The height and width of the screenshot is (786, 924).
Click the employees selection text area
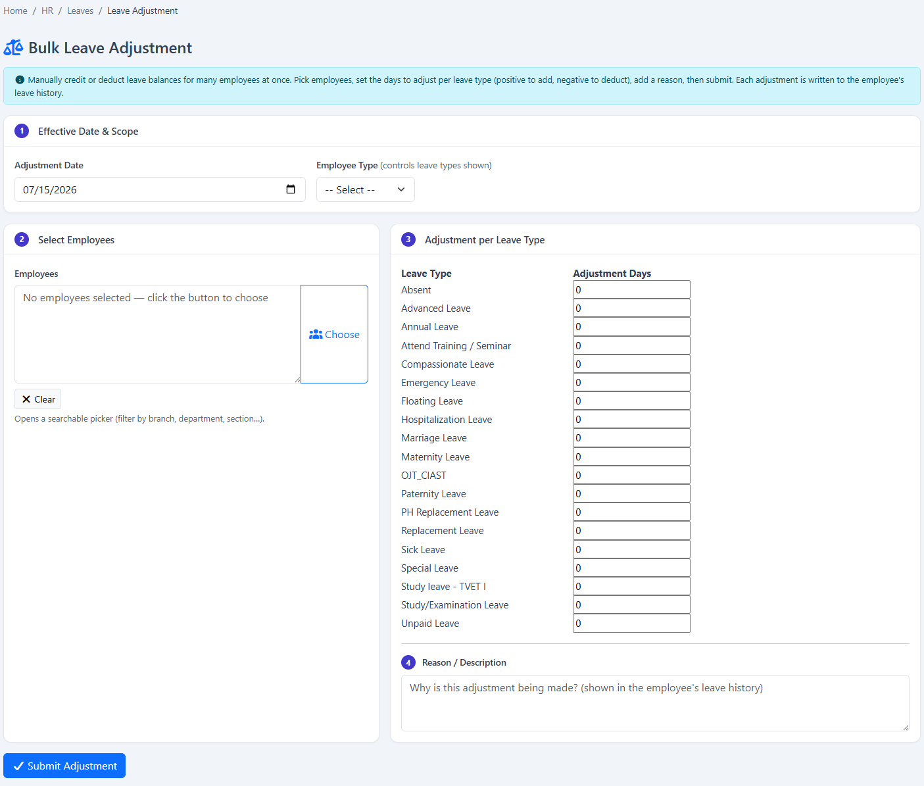tap(158, 334)
